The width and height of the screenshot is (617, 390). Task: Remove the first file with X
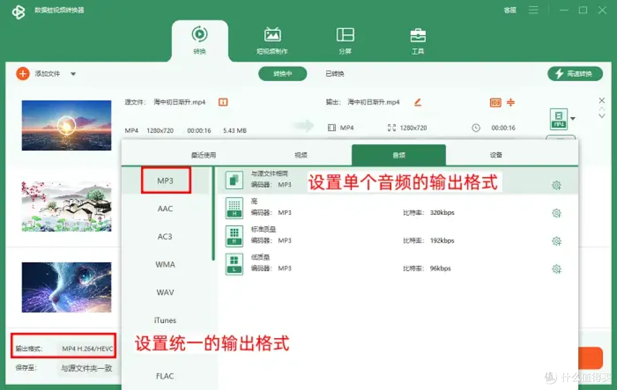click(602, 100)
